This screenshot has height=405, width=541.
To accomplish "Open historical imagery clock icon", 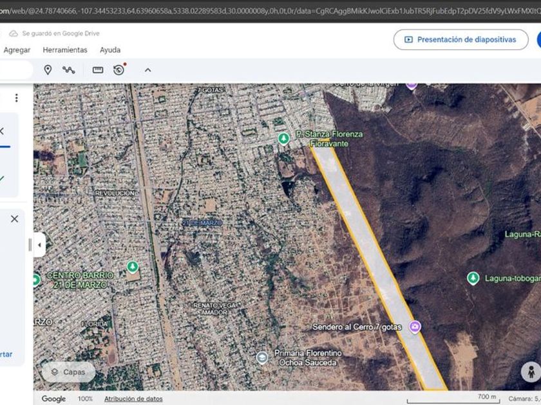I will (119, 70).
